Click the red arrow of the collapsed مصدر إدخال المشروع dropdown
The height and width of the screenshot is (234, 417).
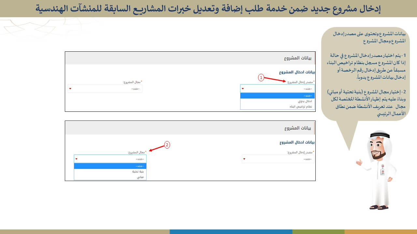tap(244, 159)
